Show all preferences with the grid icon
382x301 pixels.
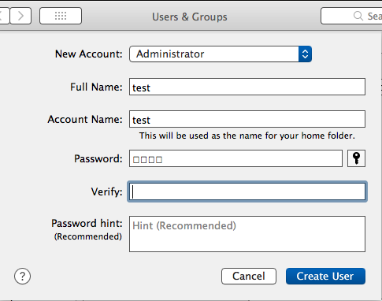tap(61, 16)
